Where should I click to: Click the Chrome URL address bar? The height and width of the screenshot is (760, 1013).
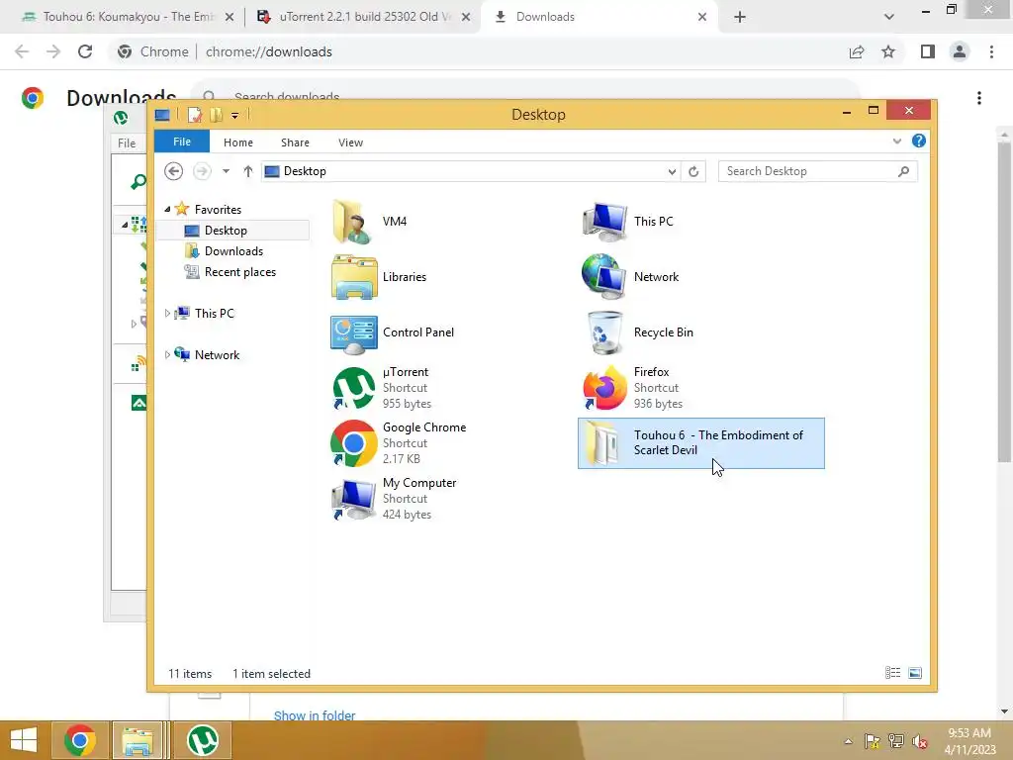[477, 51]
